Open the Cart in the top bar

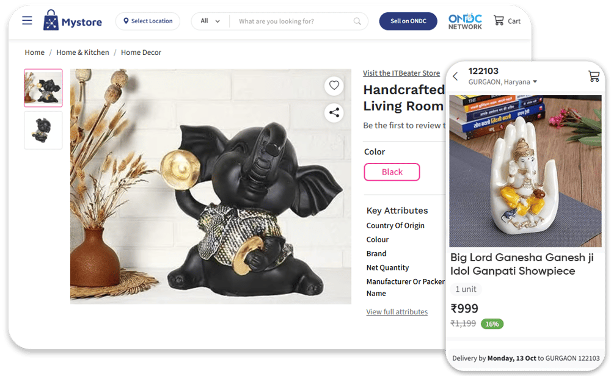point(507,21)
